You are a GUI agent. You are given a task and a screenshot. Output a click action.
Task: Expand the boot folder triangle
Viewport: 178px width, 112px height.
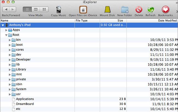tap(10, 45)
